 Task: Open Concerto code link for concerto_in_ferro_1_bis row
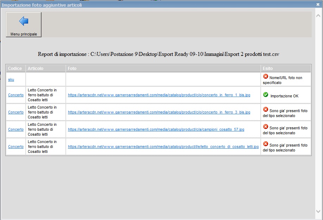pyautogui.click(x=16, y=95)
